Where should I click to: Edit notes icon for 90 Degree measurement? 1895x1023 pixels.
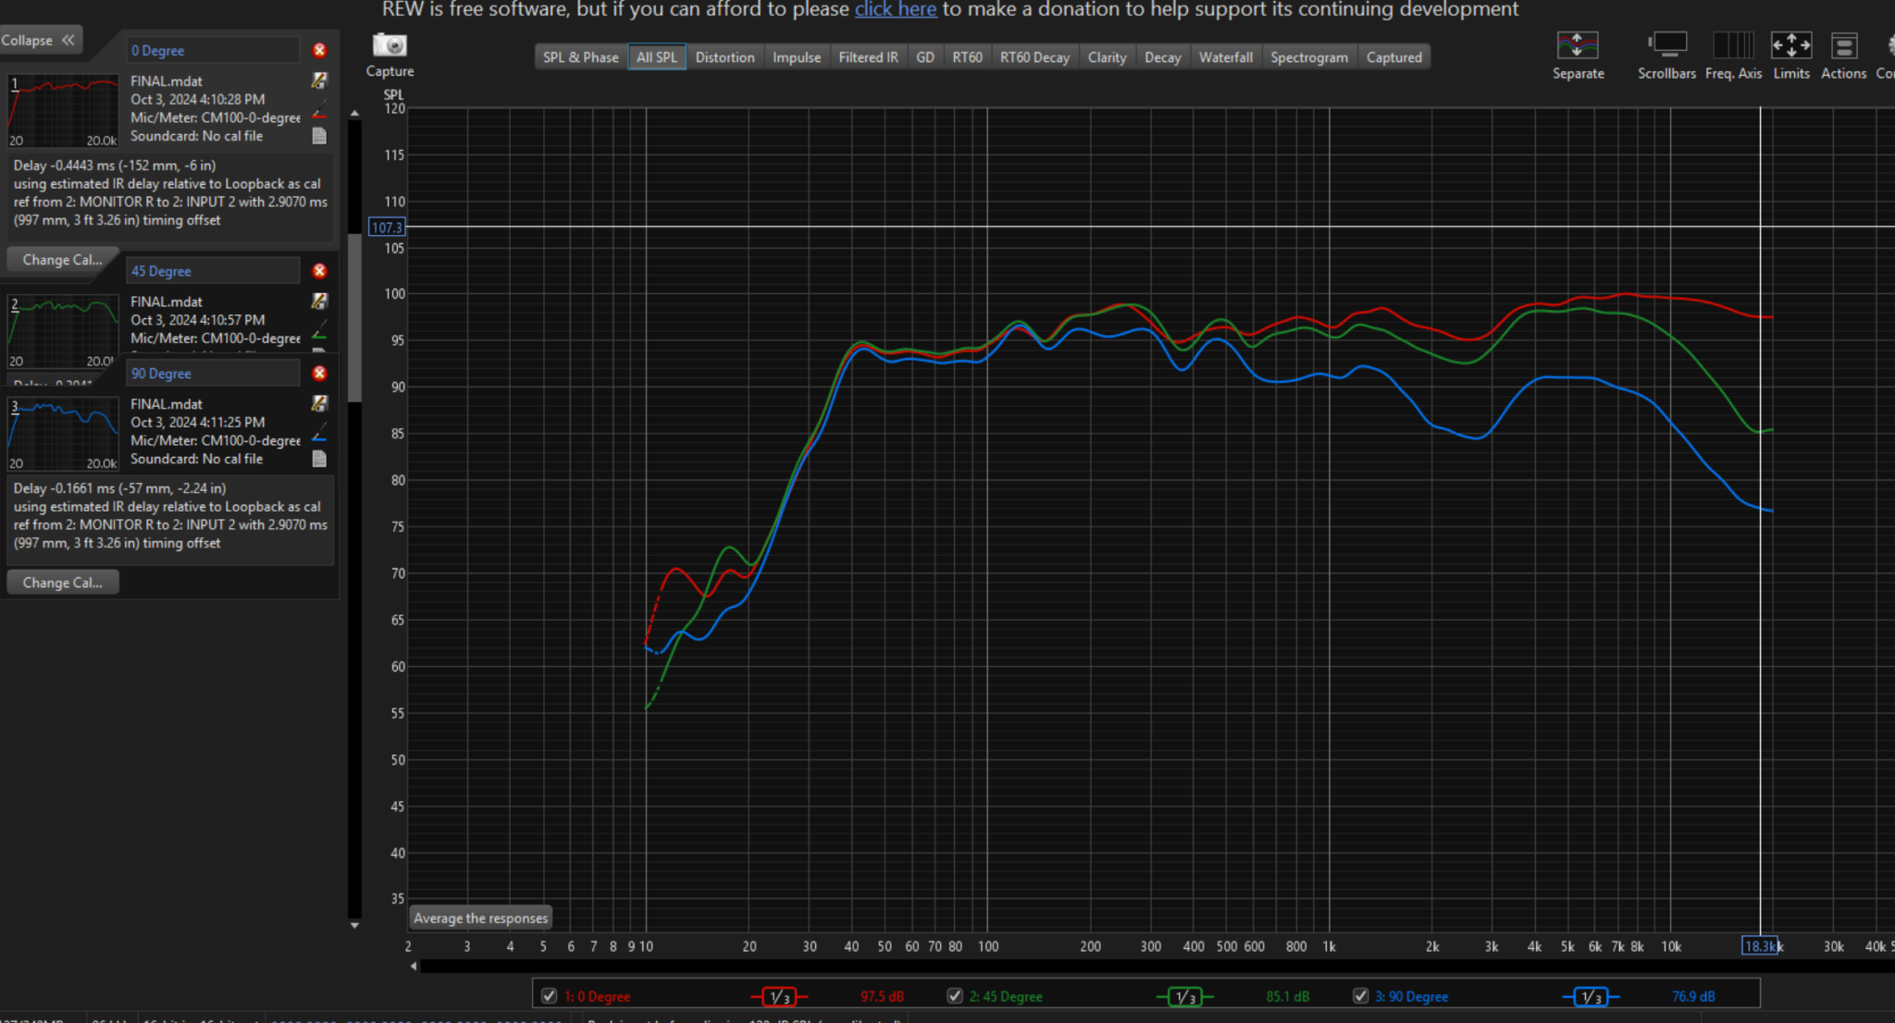pyautogui.click(x=319, y=403)
